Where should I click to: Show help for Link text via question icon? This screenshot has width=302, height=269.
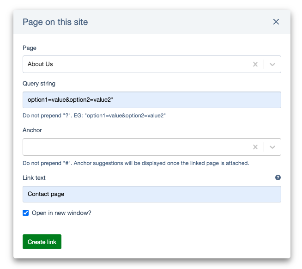point(278,177)
